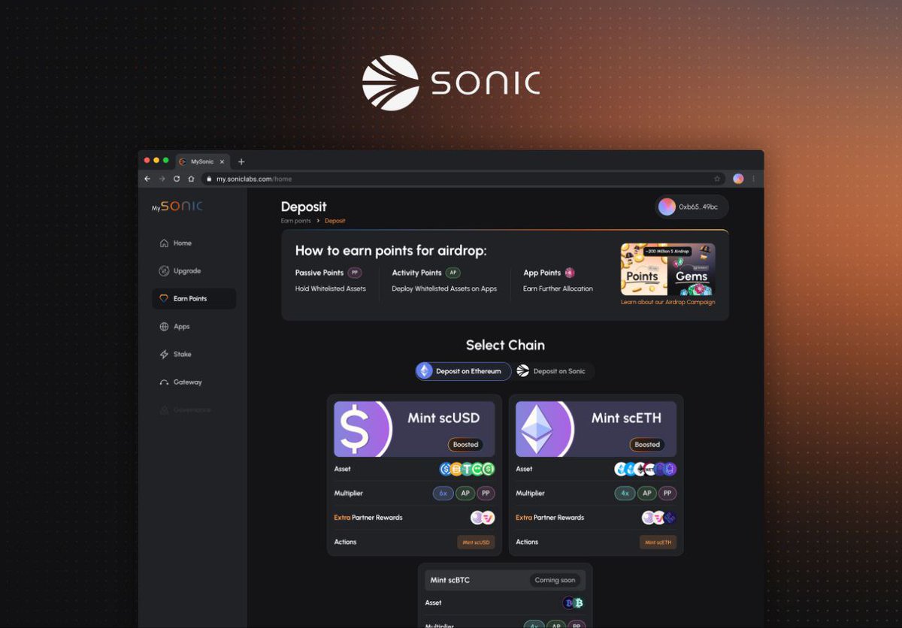Click AP multiplier badge in scUSD card

465,494
